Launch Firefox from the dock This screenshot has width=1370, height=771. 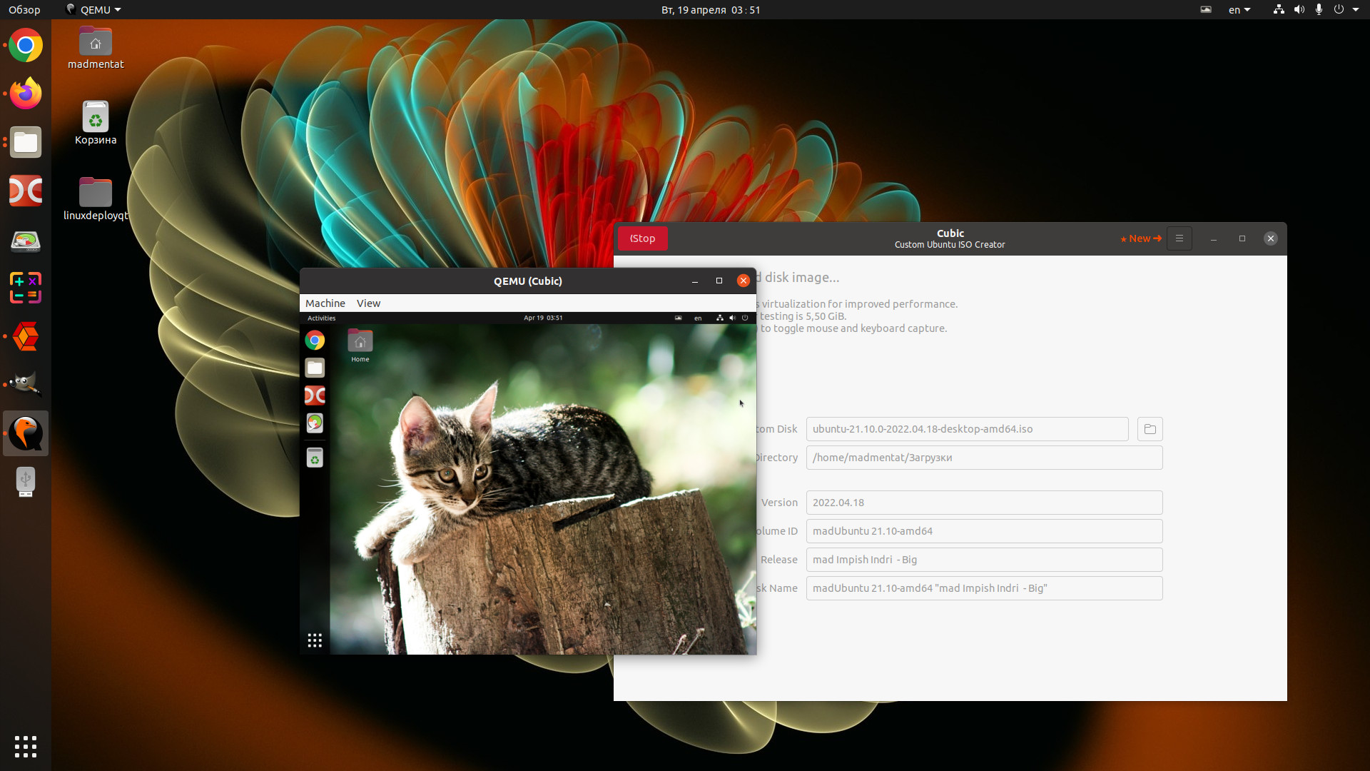(26, 94)
